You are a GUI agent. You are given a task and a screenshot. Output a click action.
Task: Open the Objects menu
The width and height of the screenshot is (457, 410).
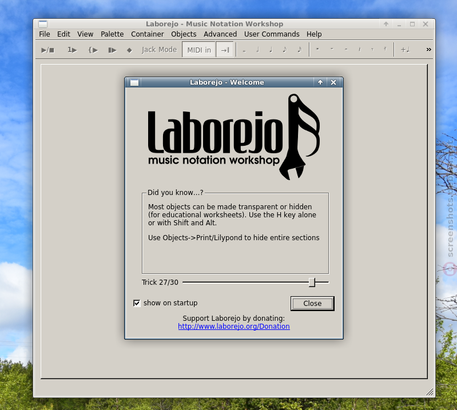tap(184, 34)
